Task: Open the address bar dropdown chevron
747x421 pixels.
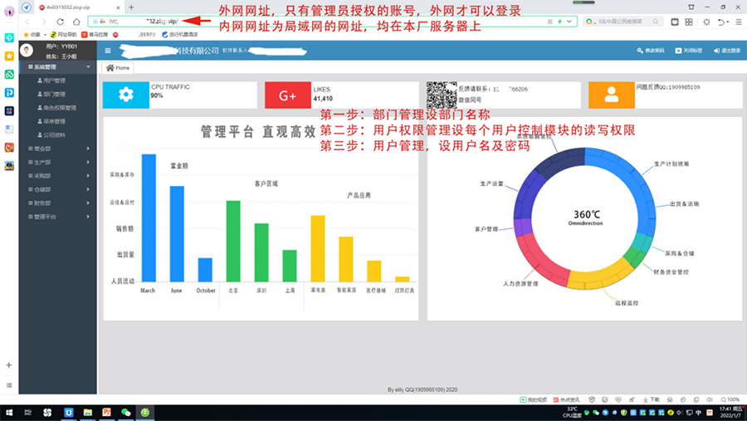Action: (x=569, y=22)
